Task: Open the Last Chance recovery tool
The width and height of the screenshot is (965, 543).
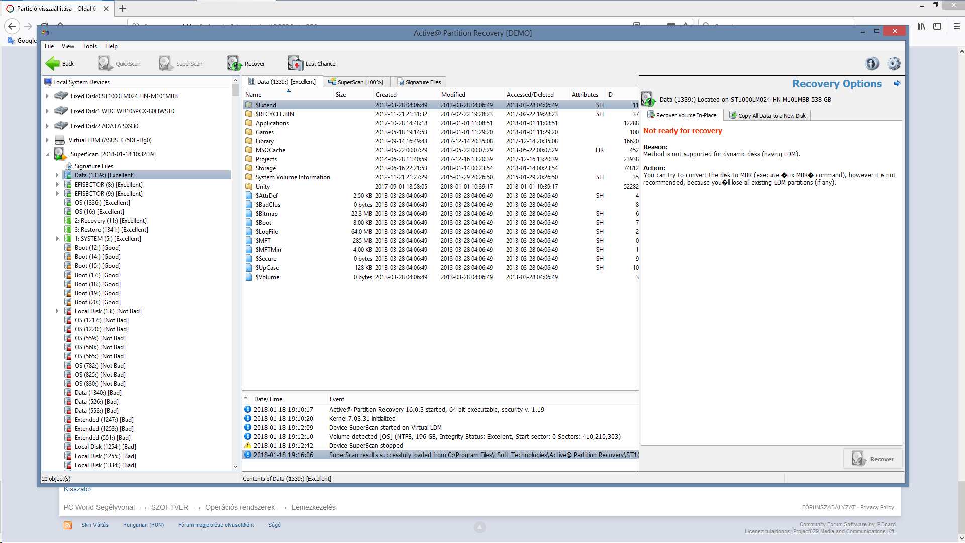Action: [312, 64]
